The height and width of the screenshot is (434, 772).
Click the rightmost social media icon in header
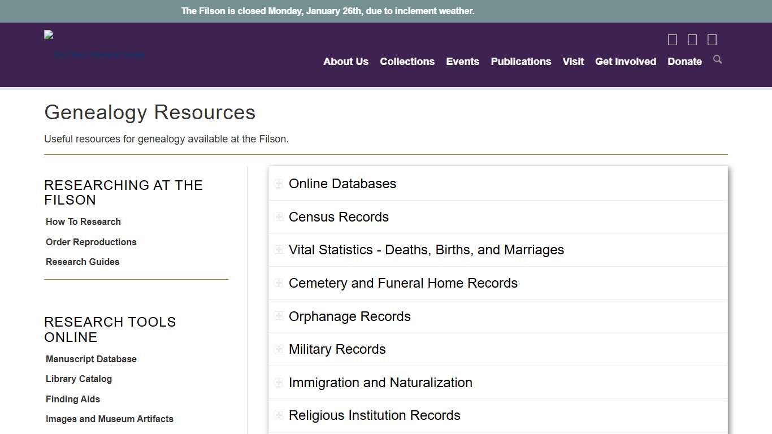pos(712,40)
